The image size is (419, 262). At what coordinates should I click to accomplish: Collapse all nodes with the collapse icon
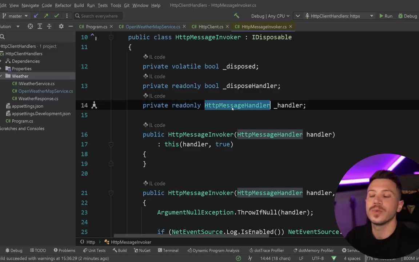pos(49,27)
